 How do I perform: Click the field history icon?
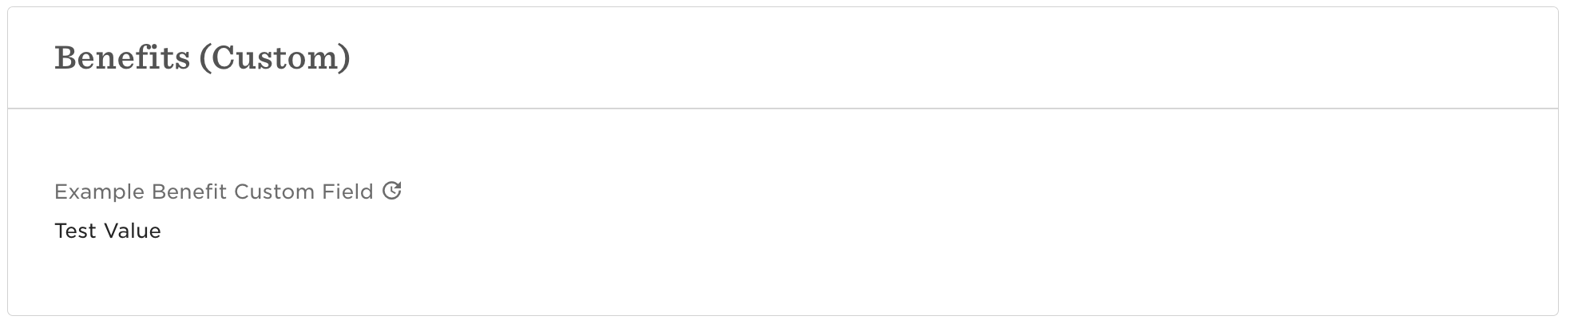click(x=391, y=191)
